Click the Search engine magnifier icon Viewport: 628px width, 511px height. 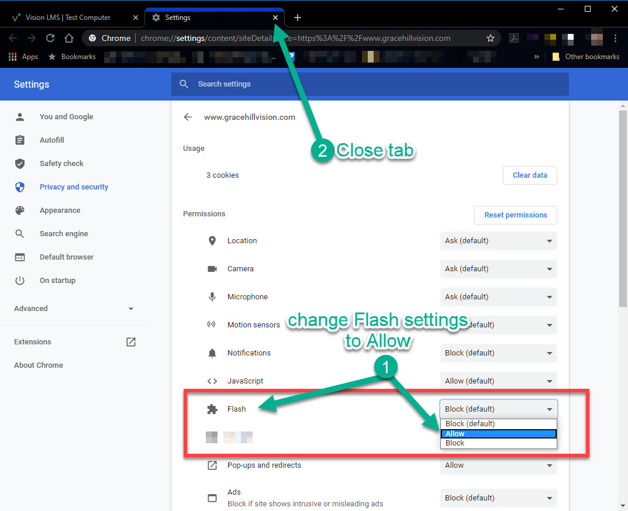point(20,233)
